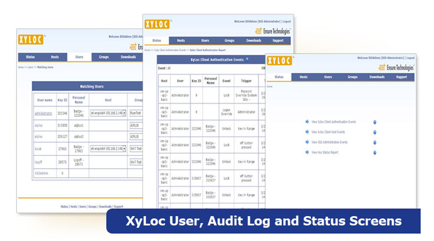This screenshot has height=241, width=434.
Task: Click the 'Personal Name' column header in Matching Users
Action: click(x=79, y=100)
